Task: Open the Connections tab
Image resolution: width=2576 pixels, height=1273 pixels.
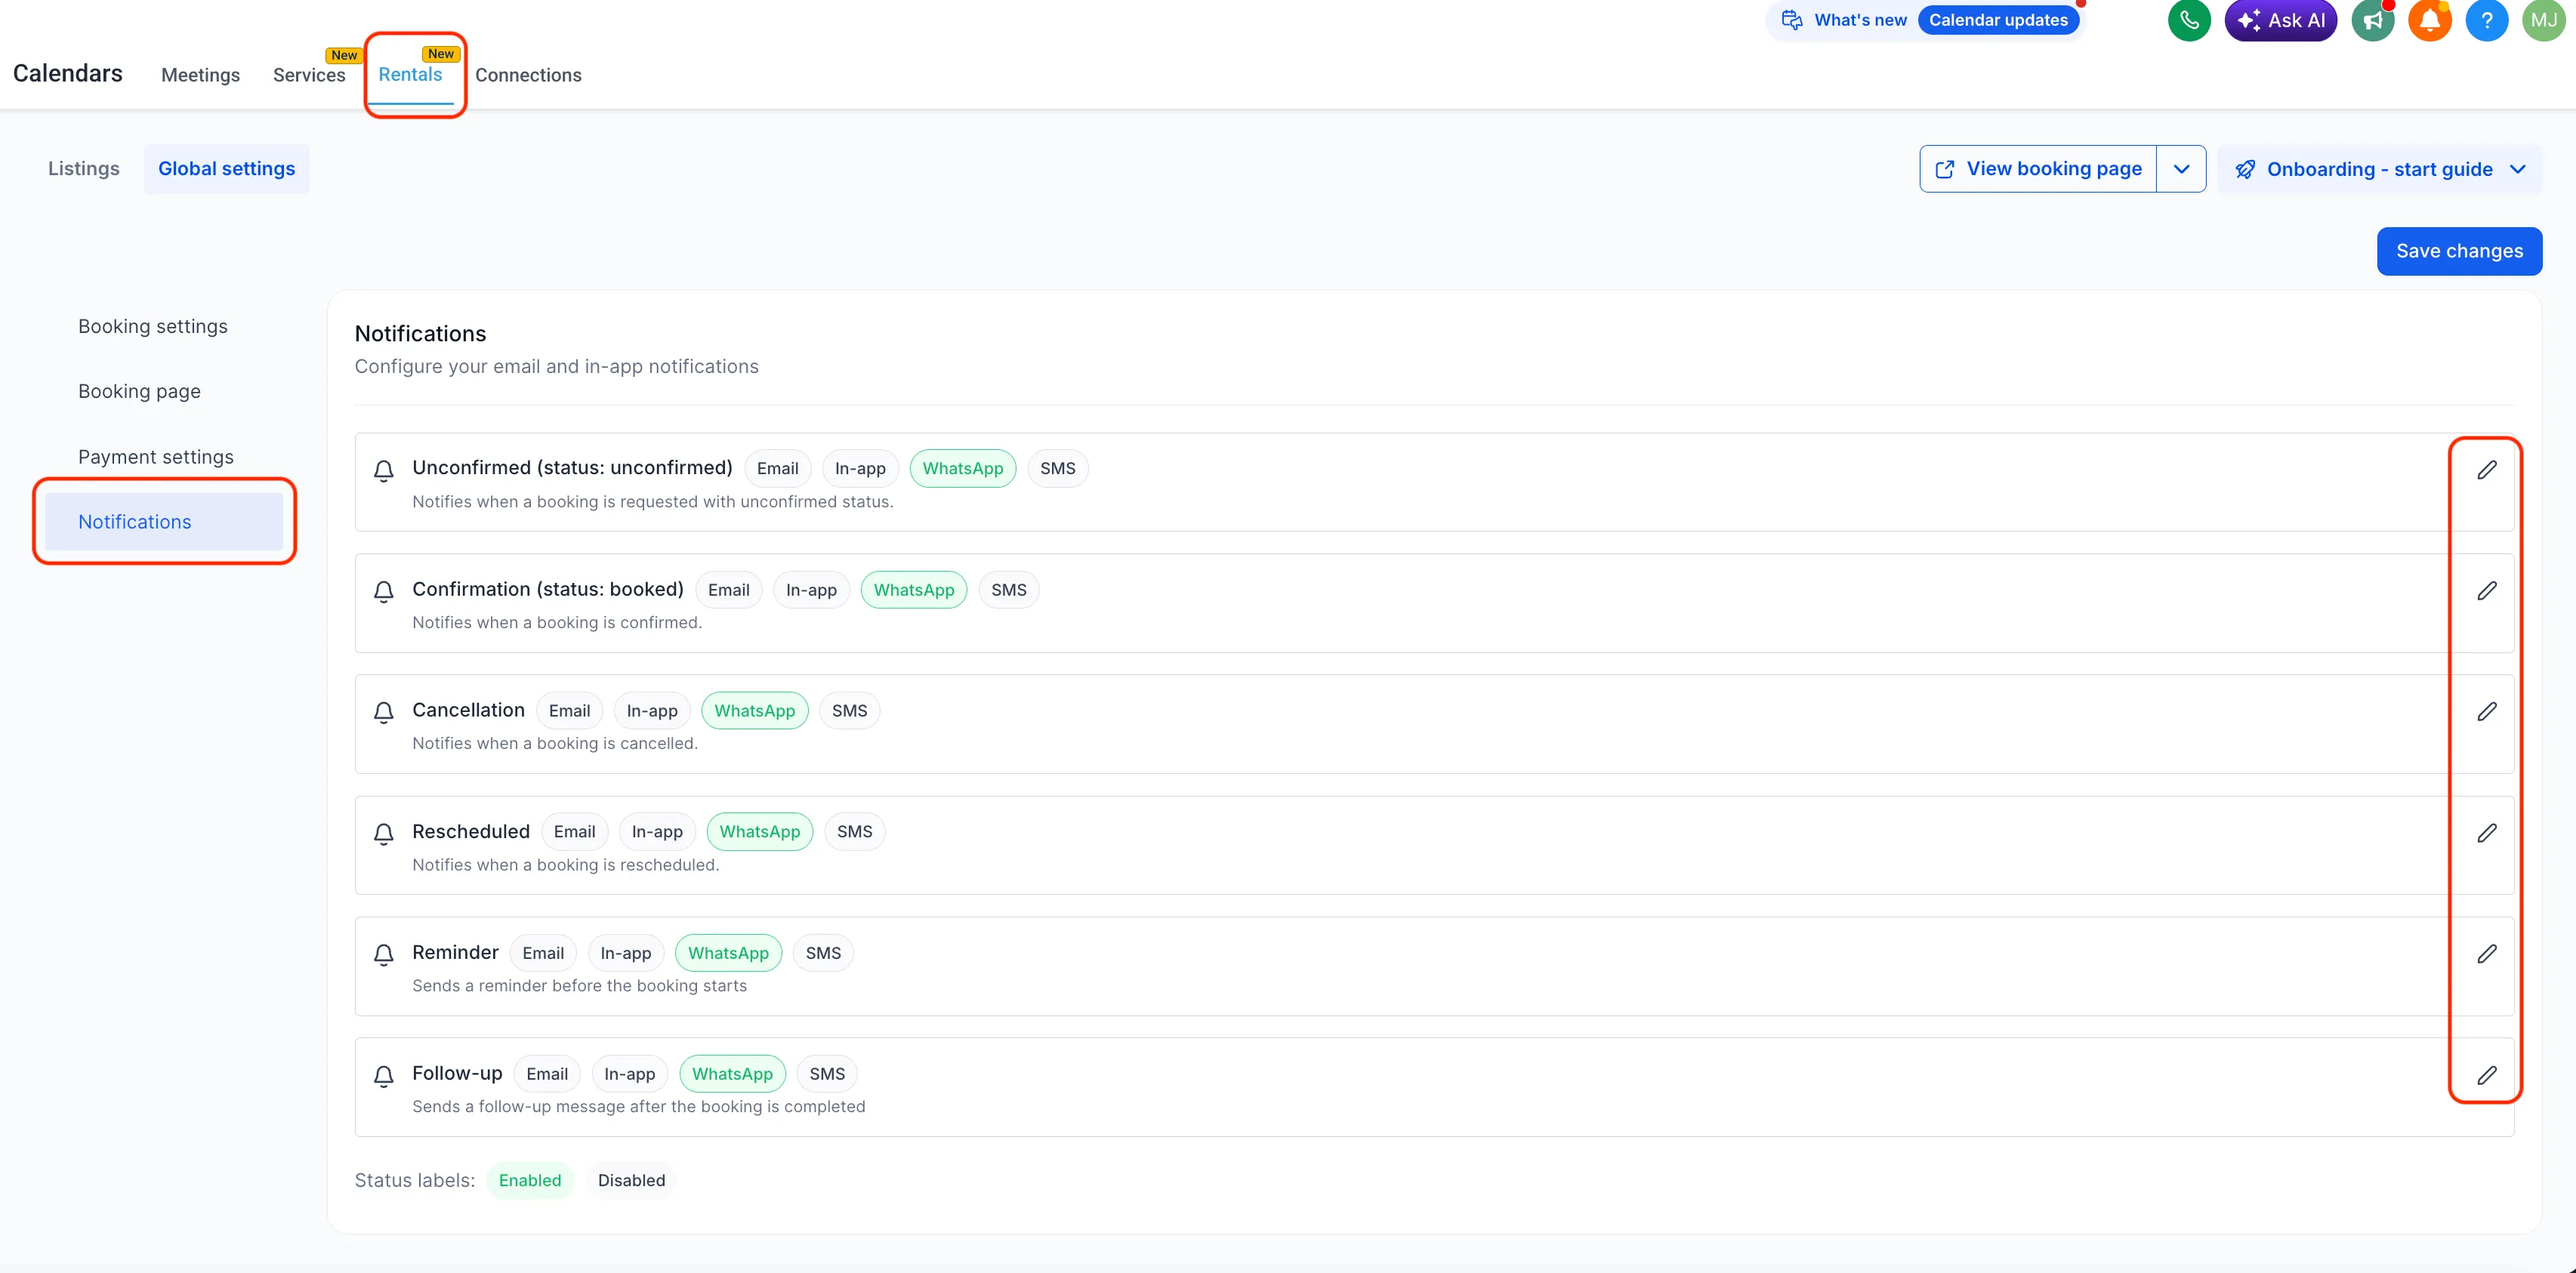Action: coord(528,75)
